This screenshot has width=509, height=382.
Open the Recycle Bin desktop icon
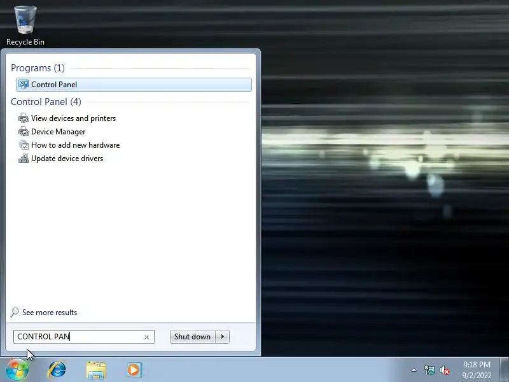click(25, 26)
